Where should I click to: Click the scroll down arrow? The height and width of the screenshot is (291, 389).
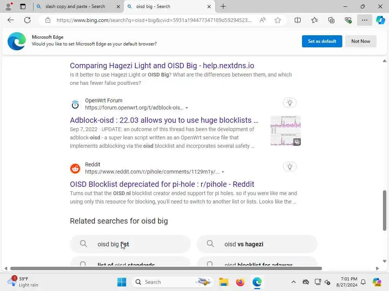click(384, 261)
